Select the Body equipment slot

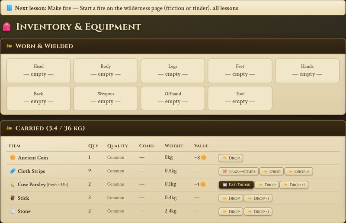tap(106, 71)
